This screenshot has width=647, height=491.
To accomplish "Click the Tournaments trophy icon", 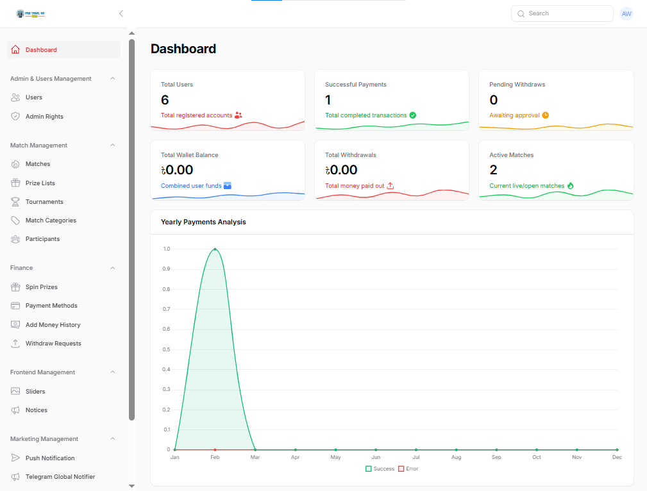I will click(15, 202).
